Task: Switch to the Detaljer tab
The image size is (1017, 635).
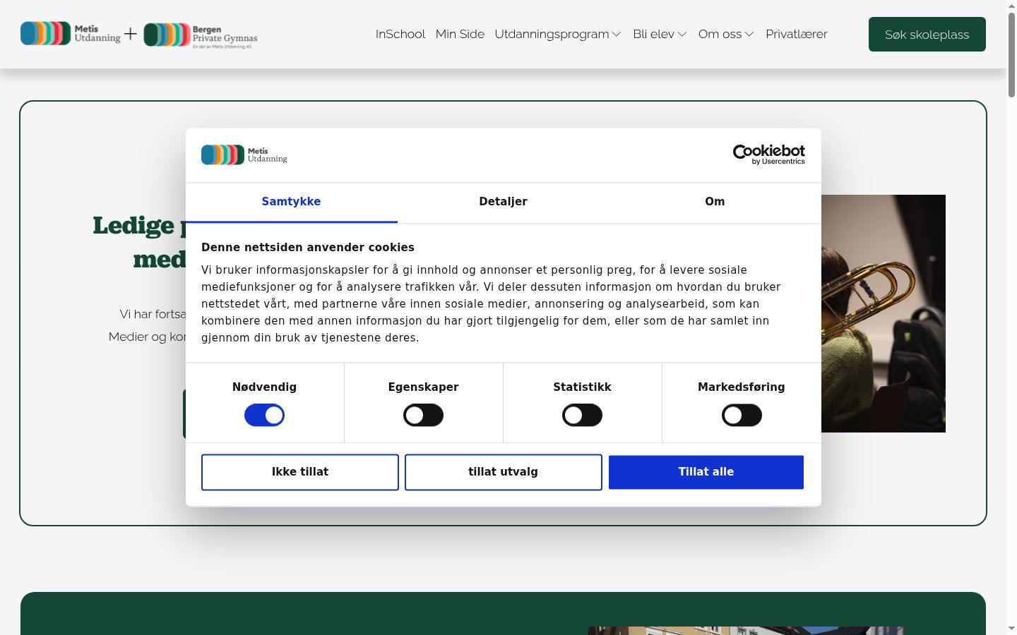Action: 503,202
